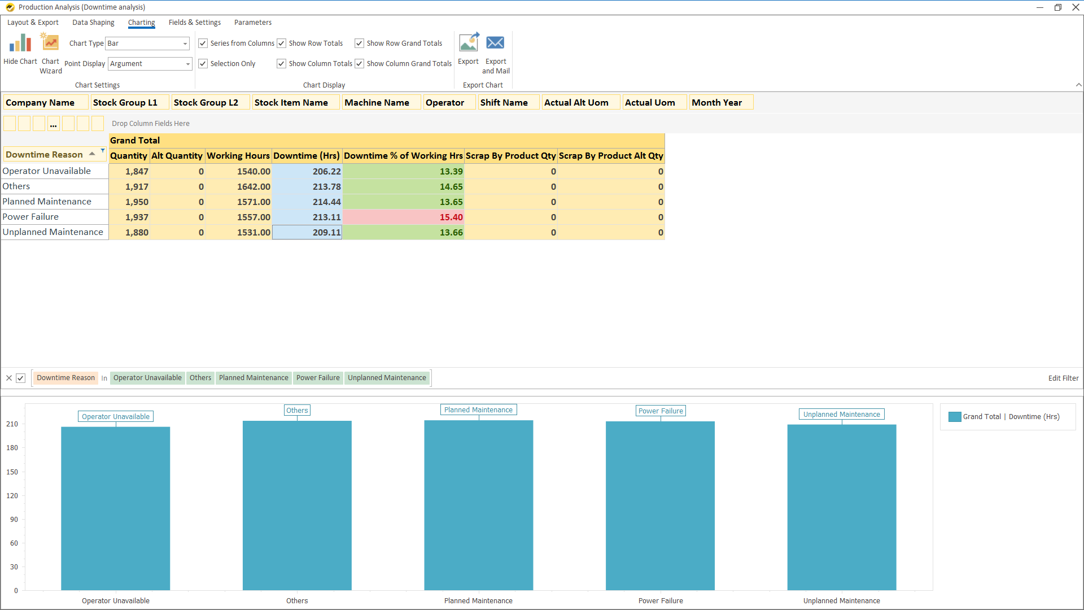Viewport: 1084px width, 610px height.
Task: Uncheck Show Row Totals
Action: [x=281, y=43]
